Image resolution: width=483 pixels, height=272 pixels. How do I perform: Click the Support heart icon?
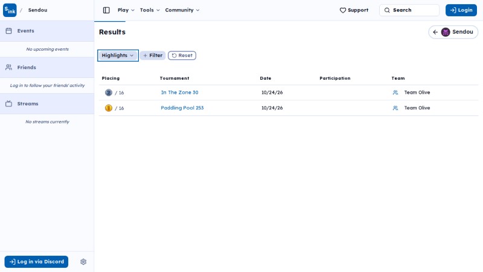click(x=343, y=10)
